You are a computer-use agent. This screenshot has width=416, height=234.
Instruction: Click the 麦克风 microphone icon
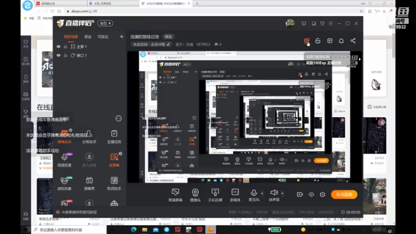point(254,192)
